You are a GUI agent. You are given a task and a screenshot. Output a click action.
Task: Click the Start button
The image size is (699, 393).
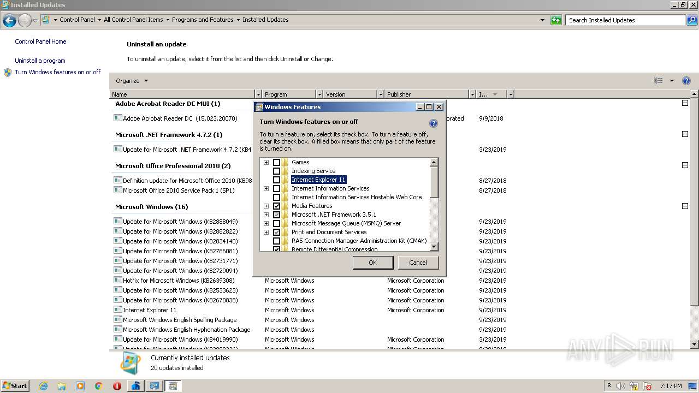pyautogui.click(x=15, y=386)
